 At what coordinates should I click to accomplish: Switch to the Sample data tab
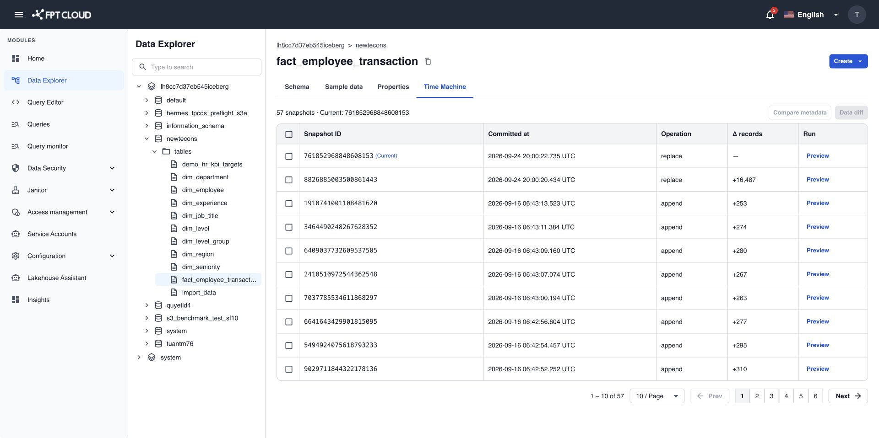coord(344,87)
